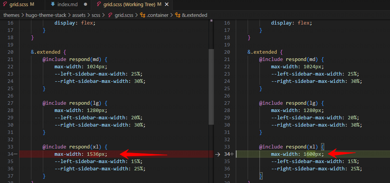Expand the .container symbol breadcrumb

157,15
